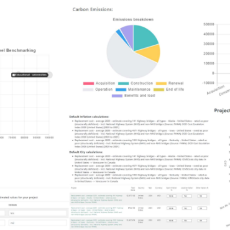
Task: Toggle the Acquisition legend swatch
Action: click(88, 83)
